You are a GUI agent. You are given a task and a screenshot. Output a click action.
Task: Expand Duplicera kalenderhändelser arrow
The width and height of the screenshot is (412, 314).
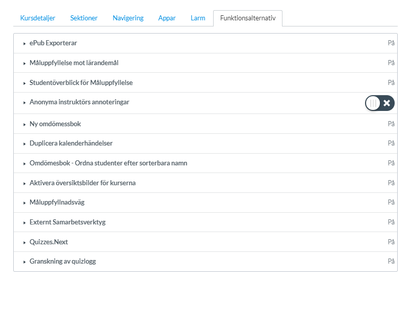coord(24,144)
